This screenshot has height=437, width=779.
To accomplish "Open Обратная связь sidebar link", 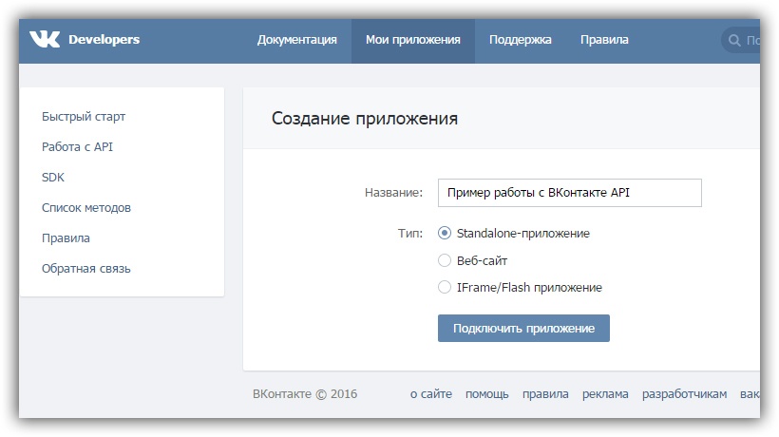I will (85, 269).
